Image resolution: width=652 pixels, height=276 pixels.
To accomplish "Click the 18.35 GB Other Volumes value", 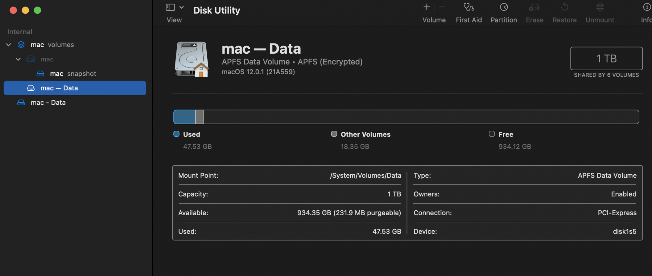I will [x=355, y=147].
